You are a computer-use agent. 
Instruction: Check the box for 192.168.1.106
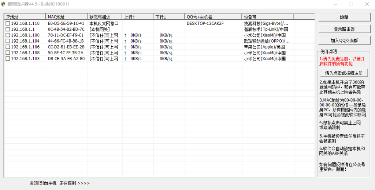8,47
